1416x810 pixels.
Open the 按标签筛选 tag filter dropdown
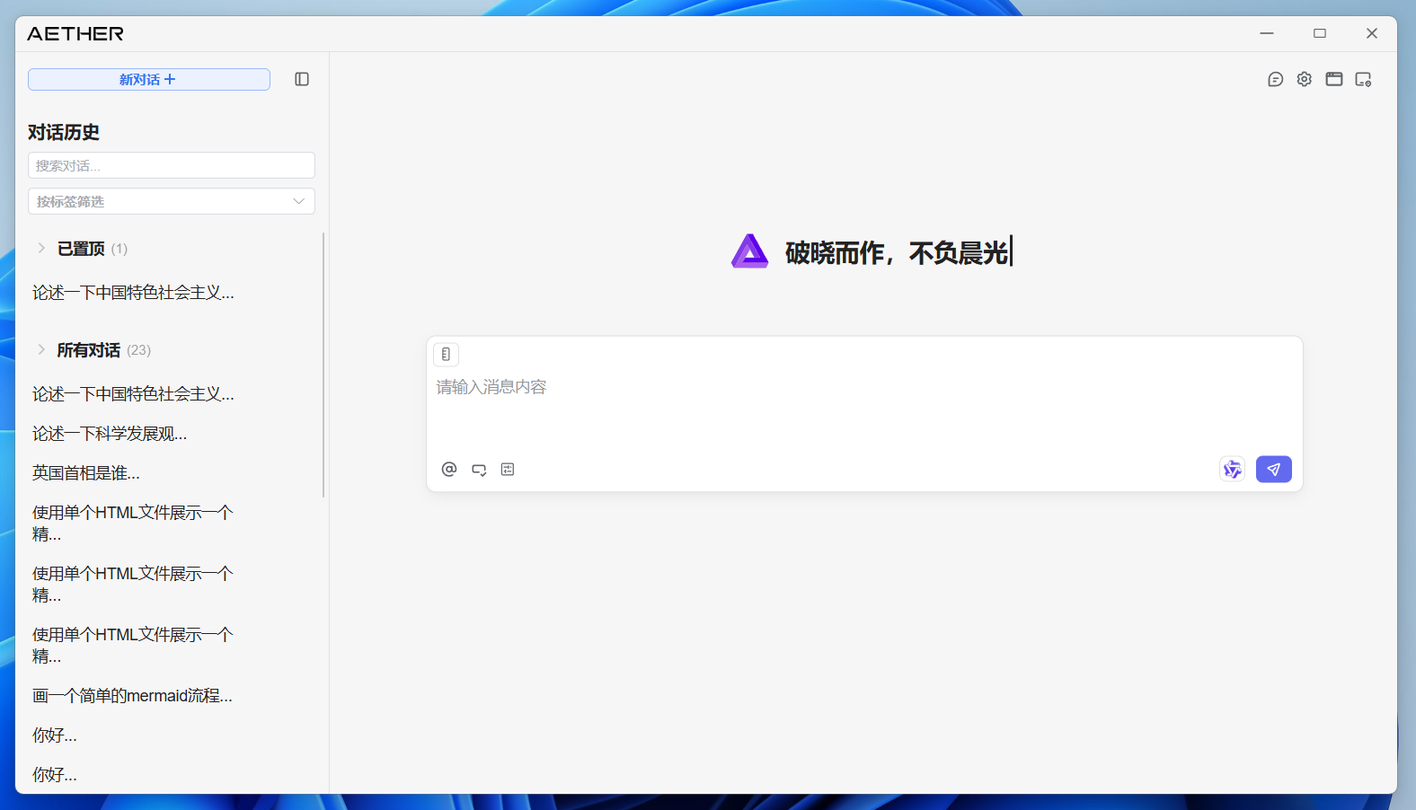171,201
